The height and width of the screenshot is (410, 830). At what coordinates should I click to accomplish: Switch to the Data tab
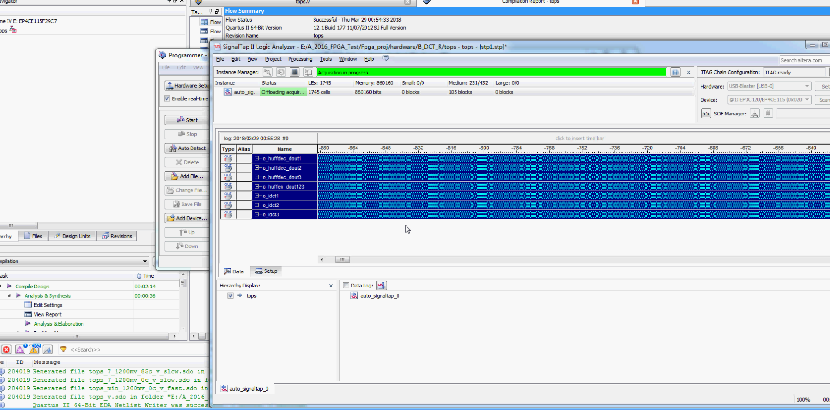(234, 271)
